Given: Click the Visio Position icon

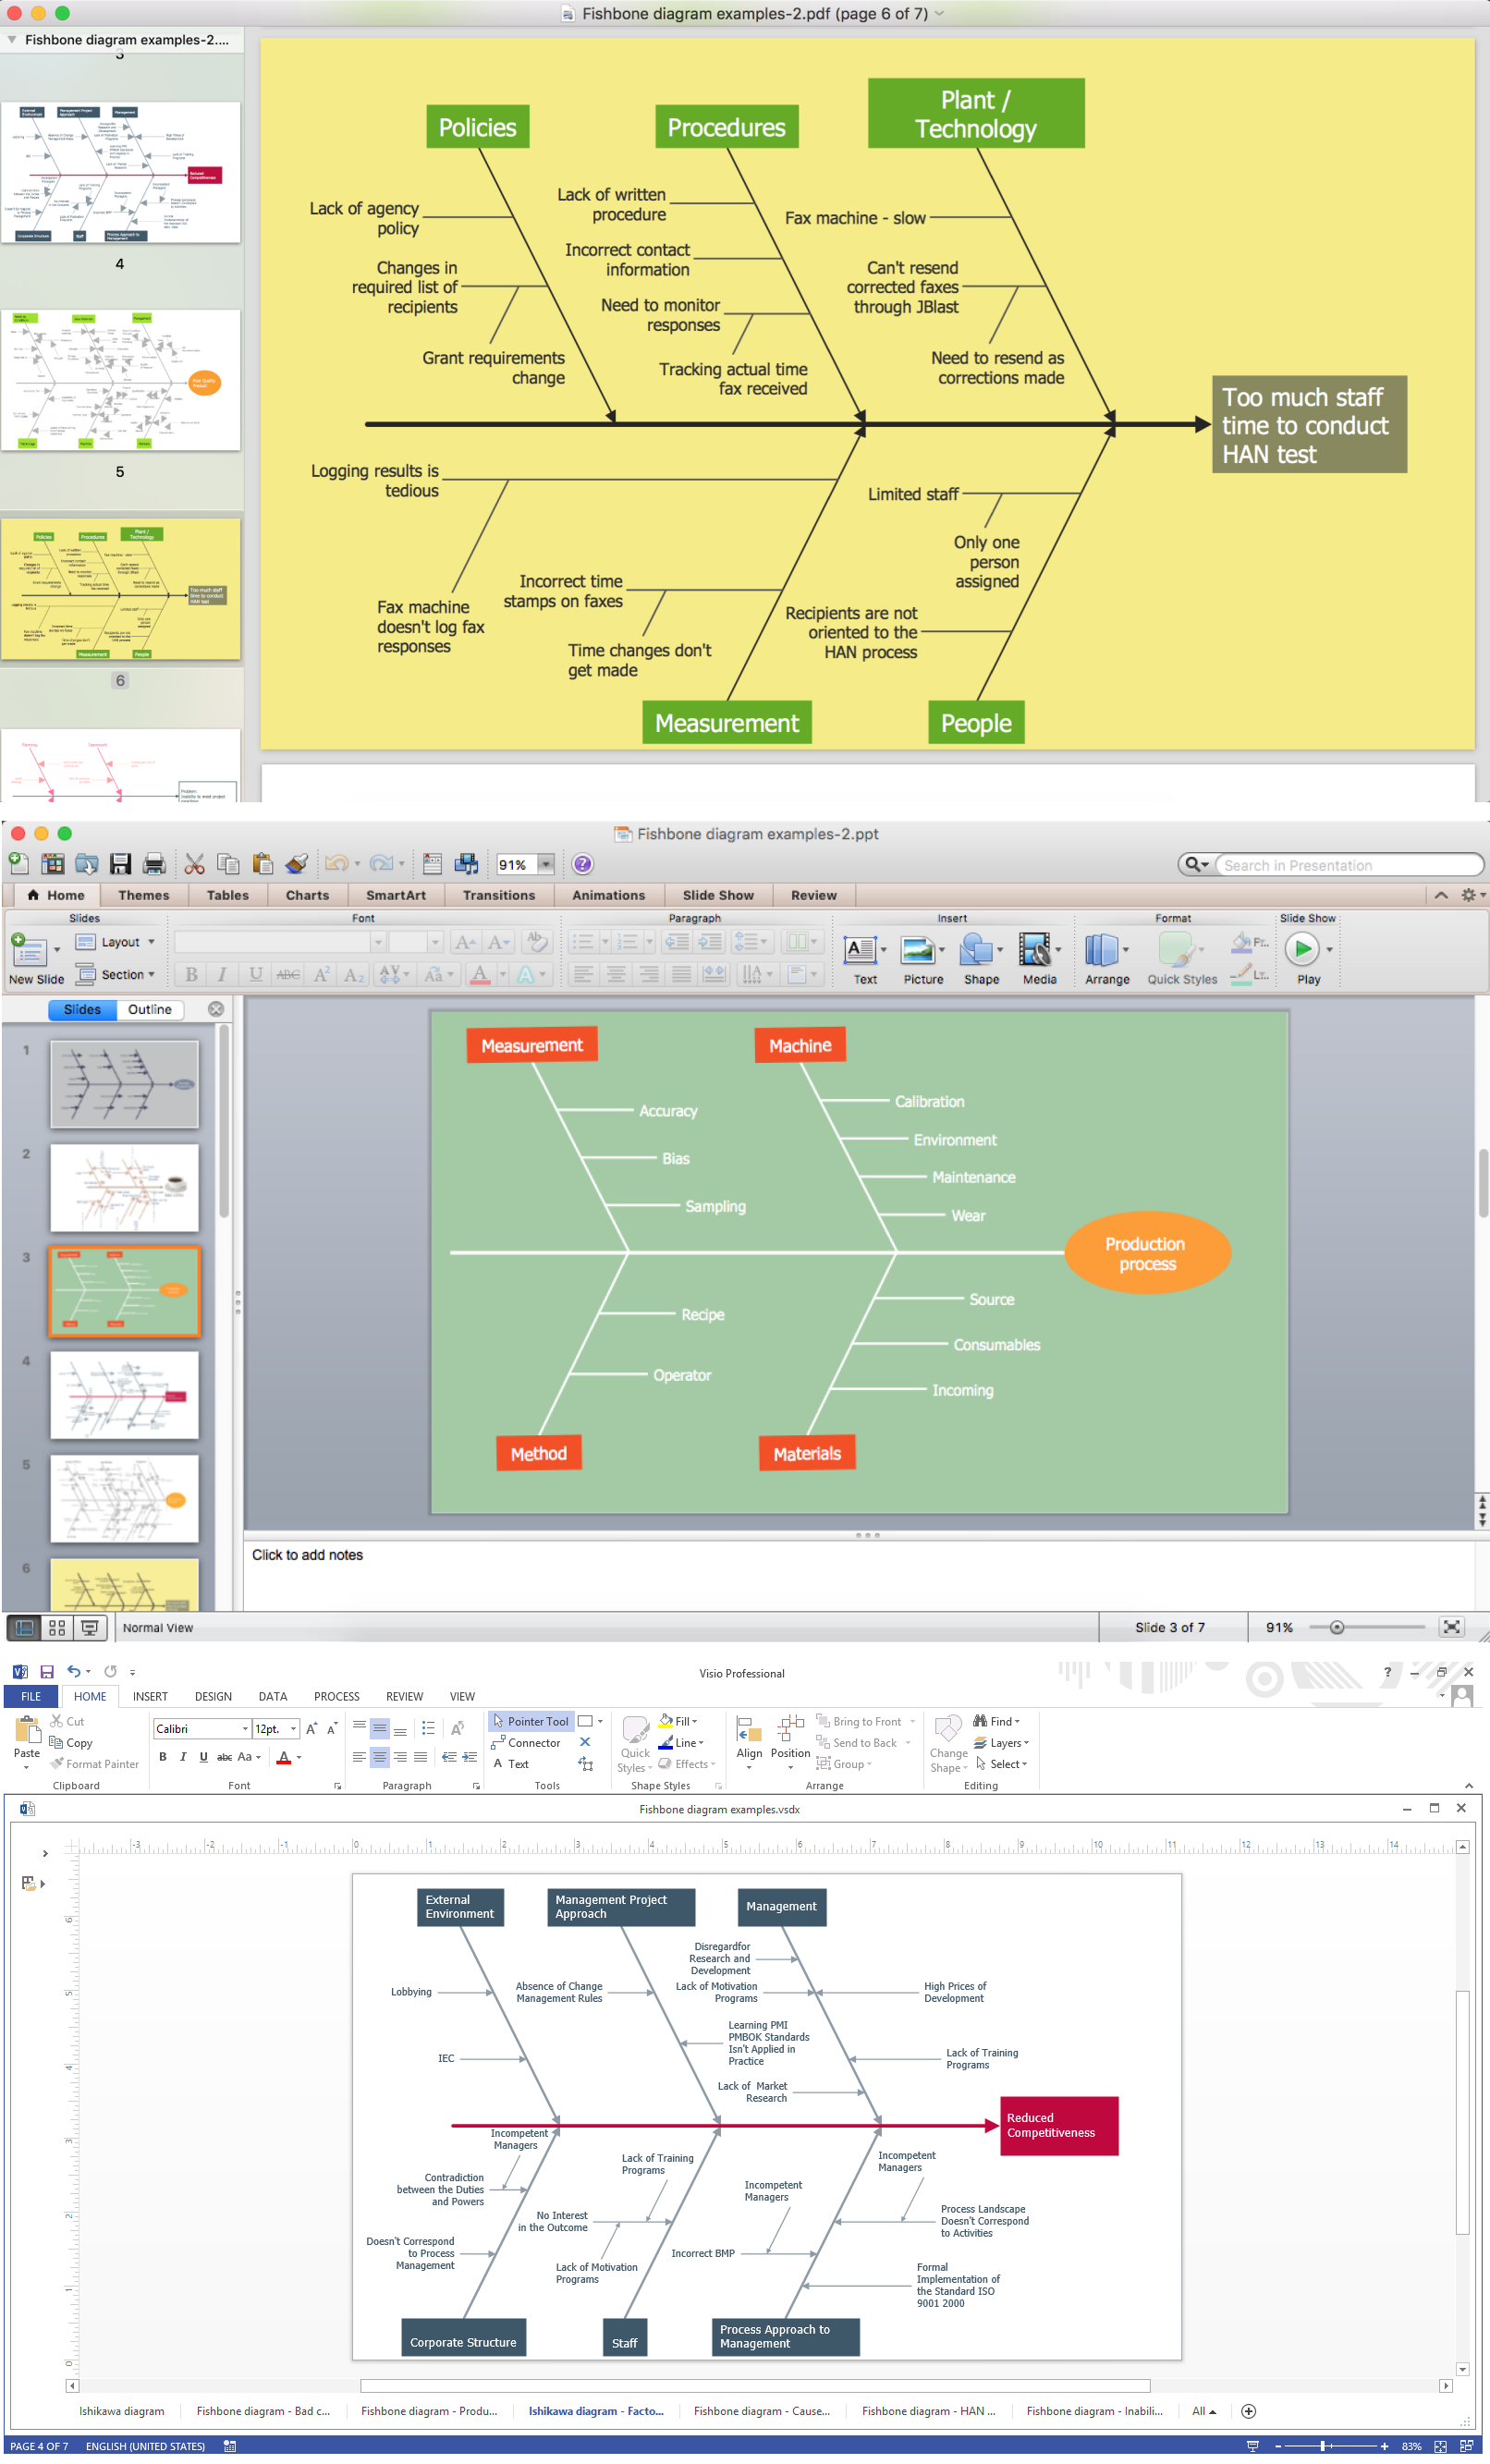Looking at the screenshot, I should [790, 1728].
